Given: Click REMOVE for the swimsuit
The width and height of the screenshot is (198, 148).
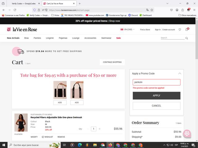Looking at the screenshot, I should pos(61,137).
